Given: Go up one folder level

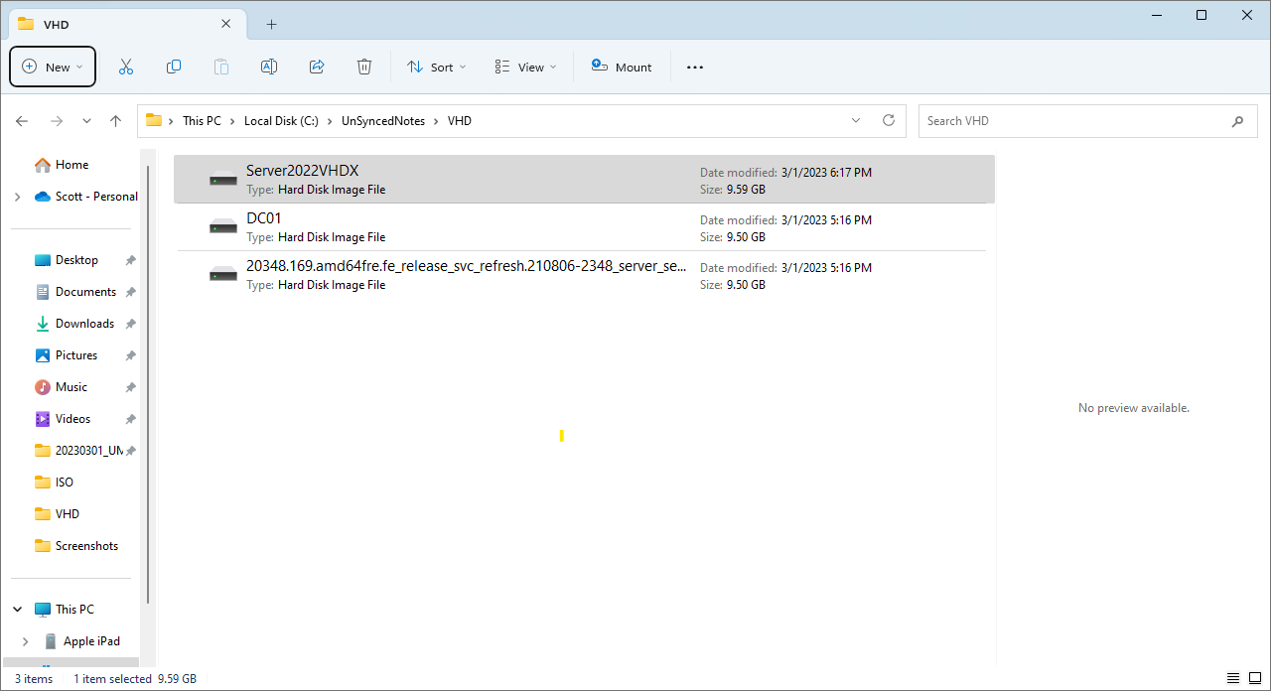Looking at the screenshot, I should (116, 121).
